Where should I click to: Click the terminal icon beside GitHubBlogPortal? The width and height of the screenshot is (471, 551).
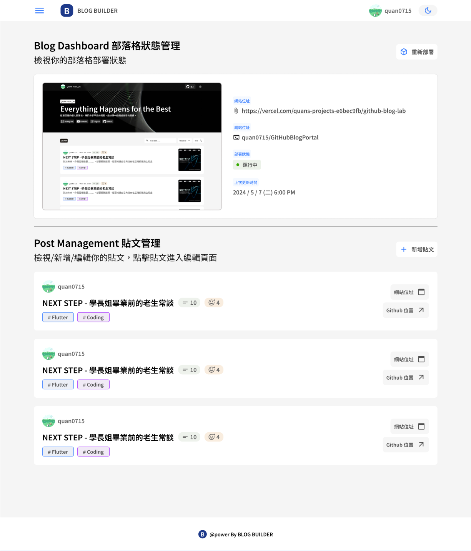tap(236, 137)
